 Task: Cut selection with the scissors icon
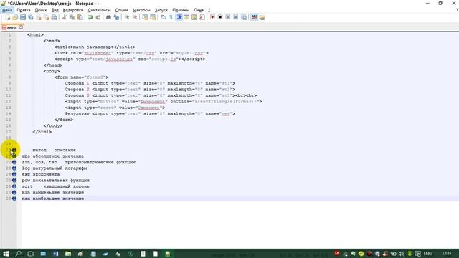click(64, 17)
